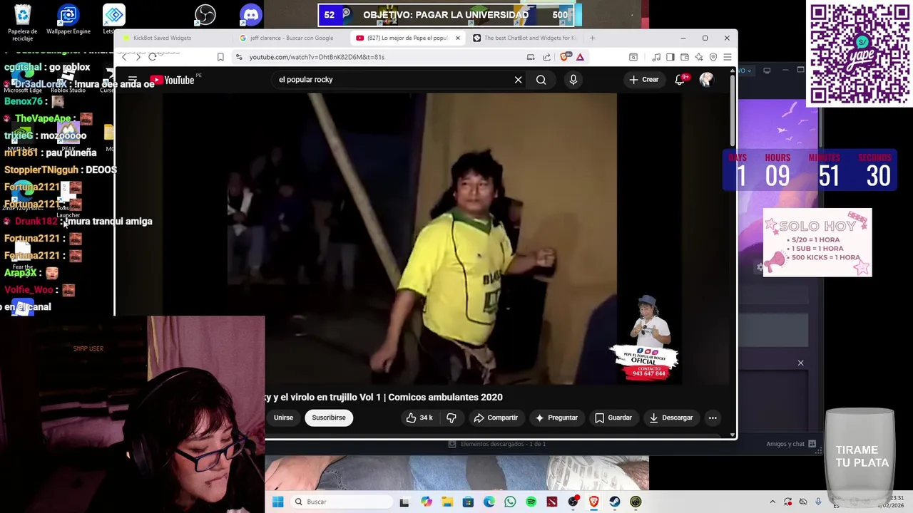
Task: Click the Guardar save button
Action: coord(613,418)
